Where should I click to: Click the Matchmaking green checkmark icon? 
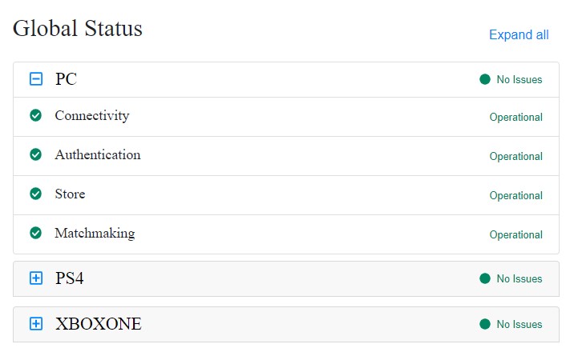35,233
